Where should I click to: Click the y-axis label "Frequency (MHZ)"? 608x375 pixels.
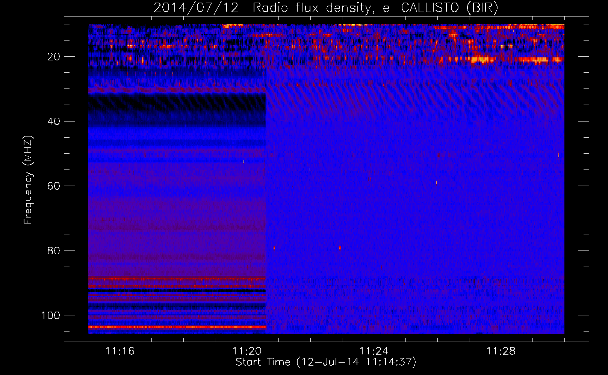[28, 180]
